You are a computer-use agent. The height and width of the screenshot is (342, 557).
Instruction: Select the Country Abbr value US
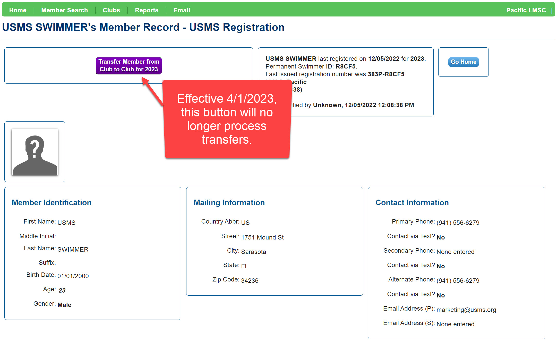tap(245, 223)
